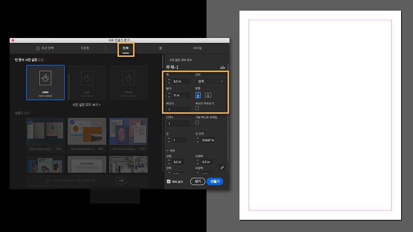This screenshot has width=413, height=232.
Task: Close the new document dialog with red button
Action: tap(13, 40)
